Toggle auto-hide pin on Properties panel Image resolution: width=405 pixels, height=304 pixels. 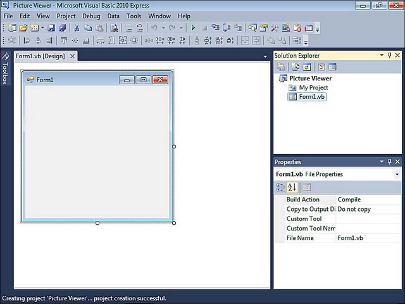(x=390, y=161)
